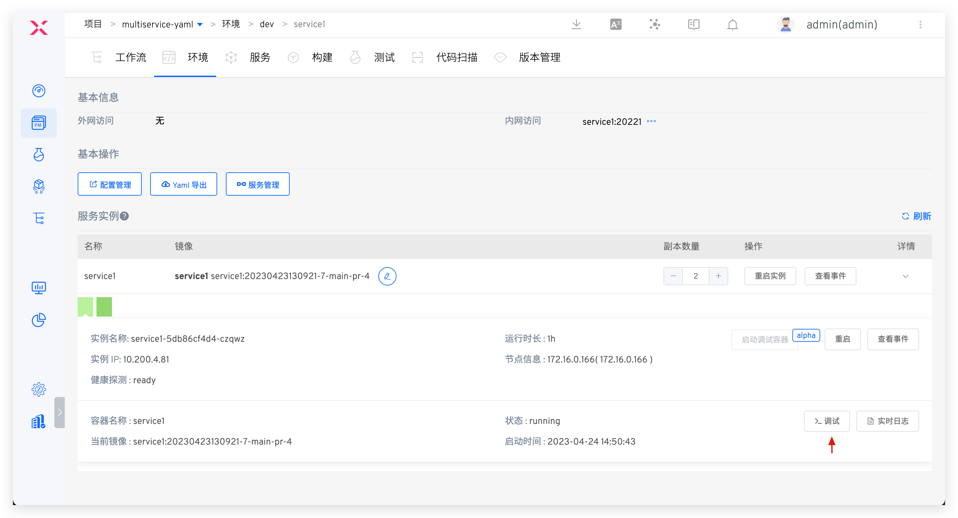
Task: Select the PM project sidebar icon
Action: click(x=39, y=123)
